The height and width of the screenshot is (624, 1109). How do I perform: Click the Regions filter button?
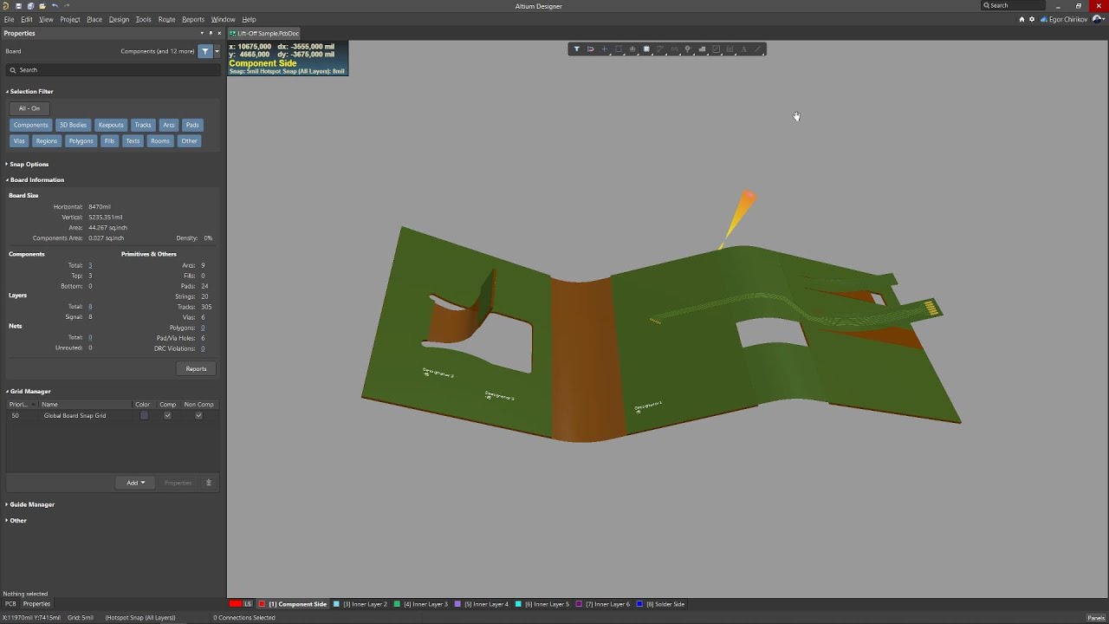point(47,140)
